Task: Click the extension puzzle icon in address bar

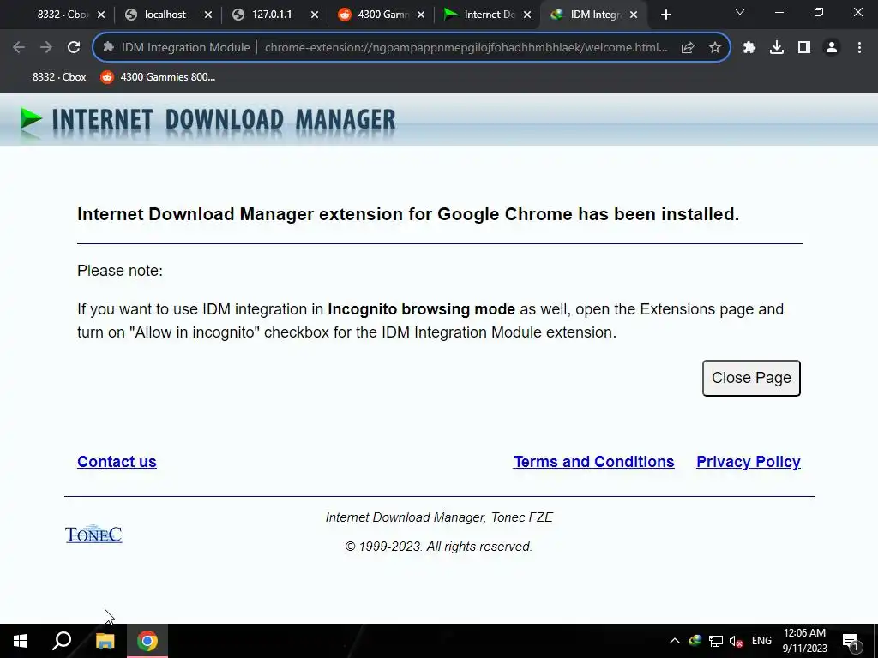Action: click(109, 48)
